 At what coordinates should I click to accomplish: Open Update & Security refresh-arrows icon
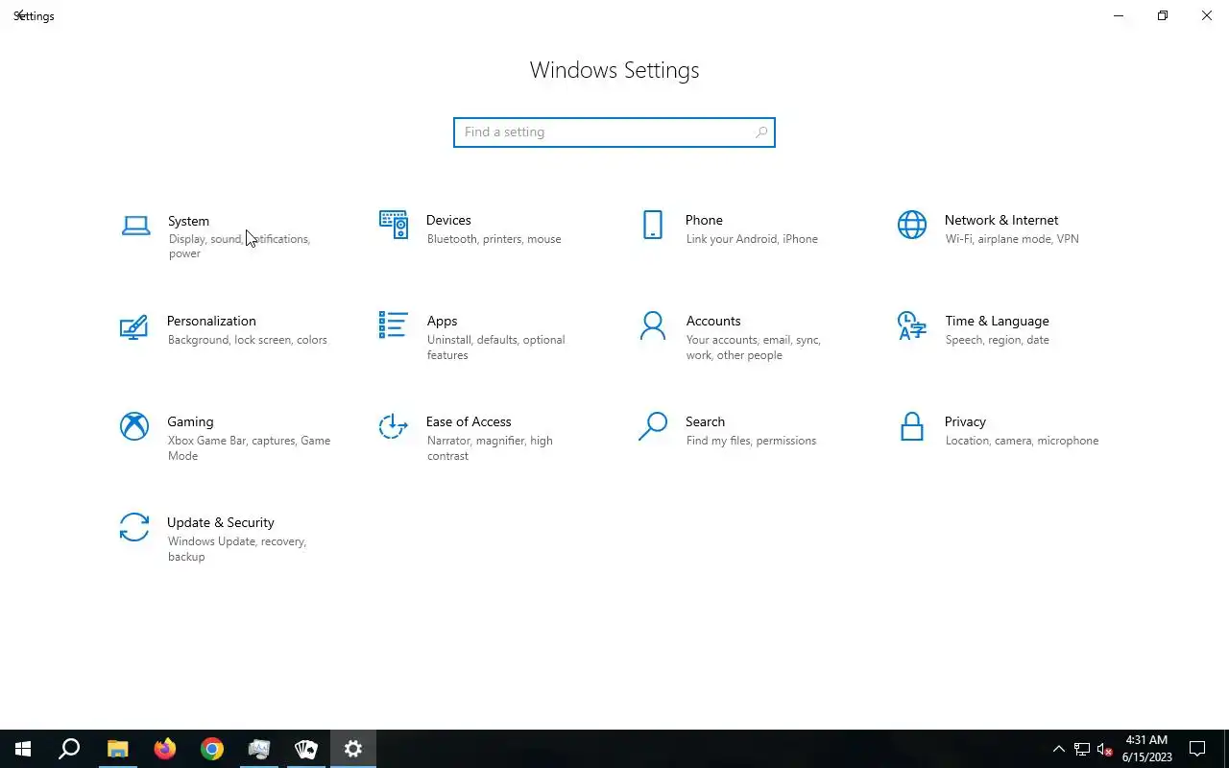tap(134, 527)
